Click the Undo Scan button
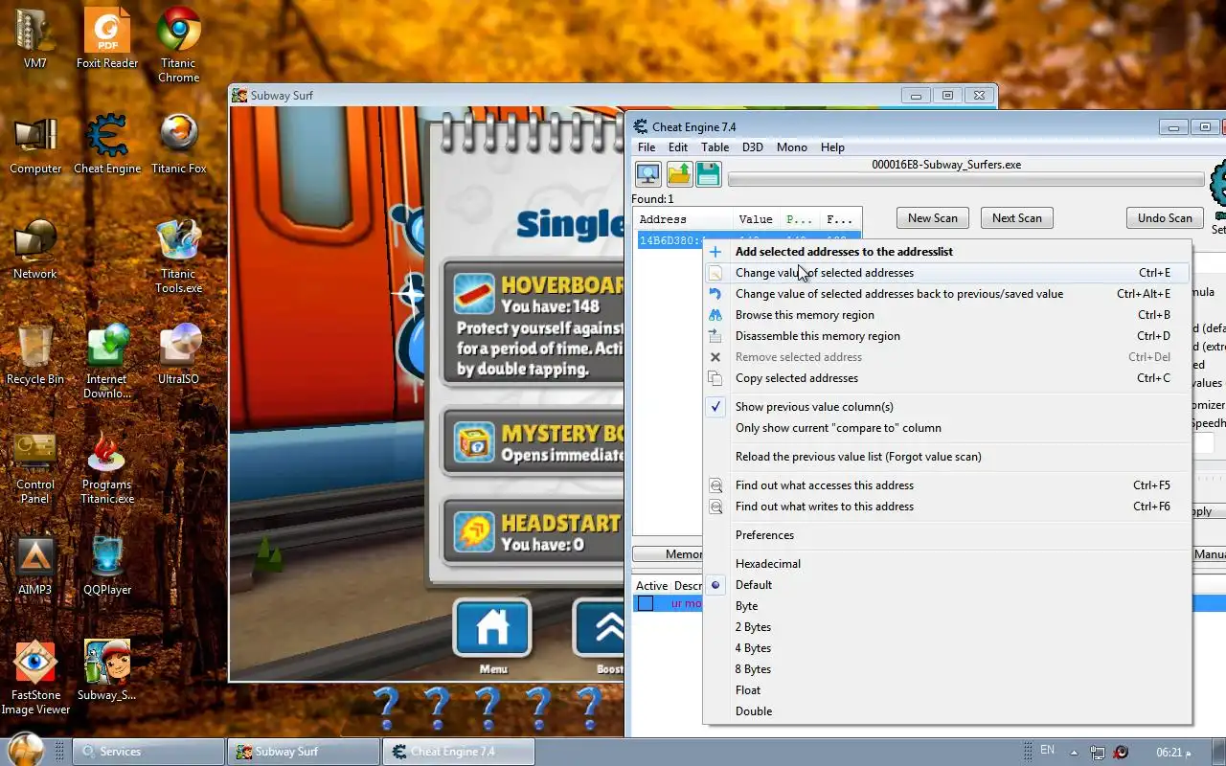Image resolution: width=1226 pixels, height=766 pixels. pos(1165,218)
